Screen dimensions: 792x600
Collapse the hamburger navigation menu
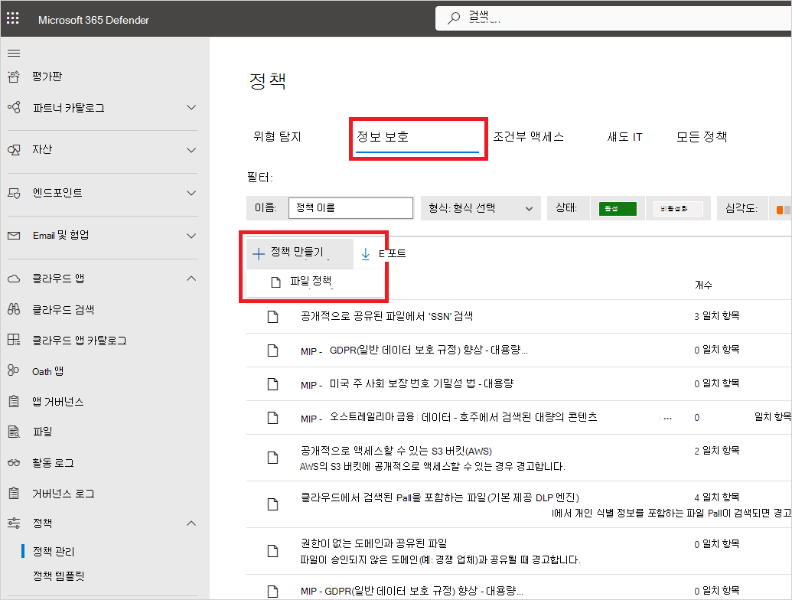click(14, 53)
